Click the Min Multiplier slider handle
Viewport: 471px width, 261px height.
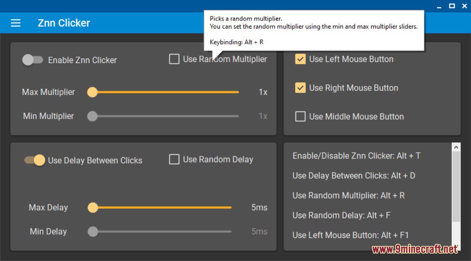pyautogui.click(x=92, y=116)
